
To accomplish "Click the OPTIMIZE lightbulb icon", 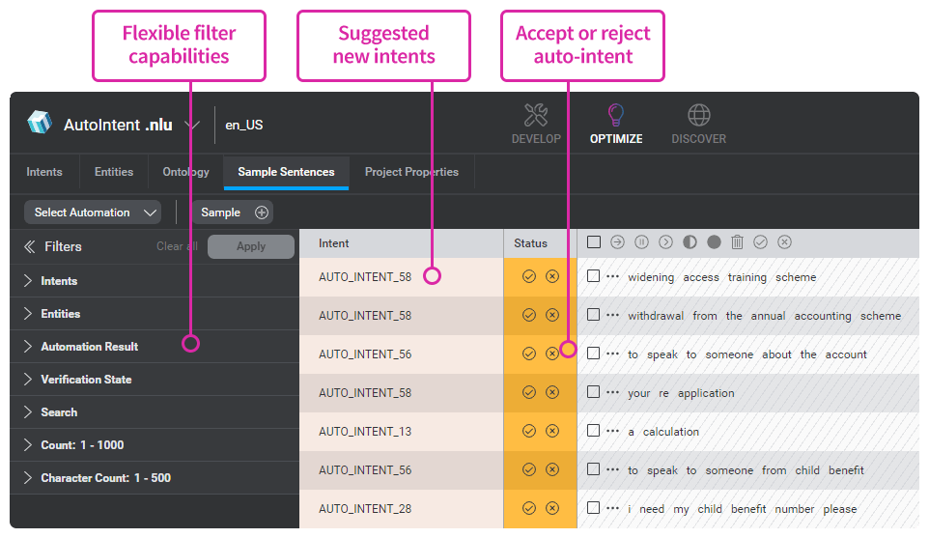I will click(615, 115).
